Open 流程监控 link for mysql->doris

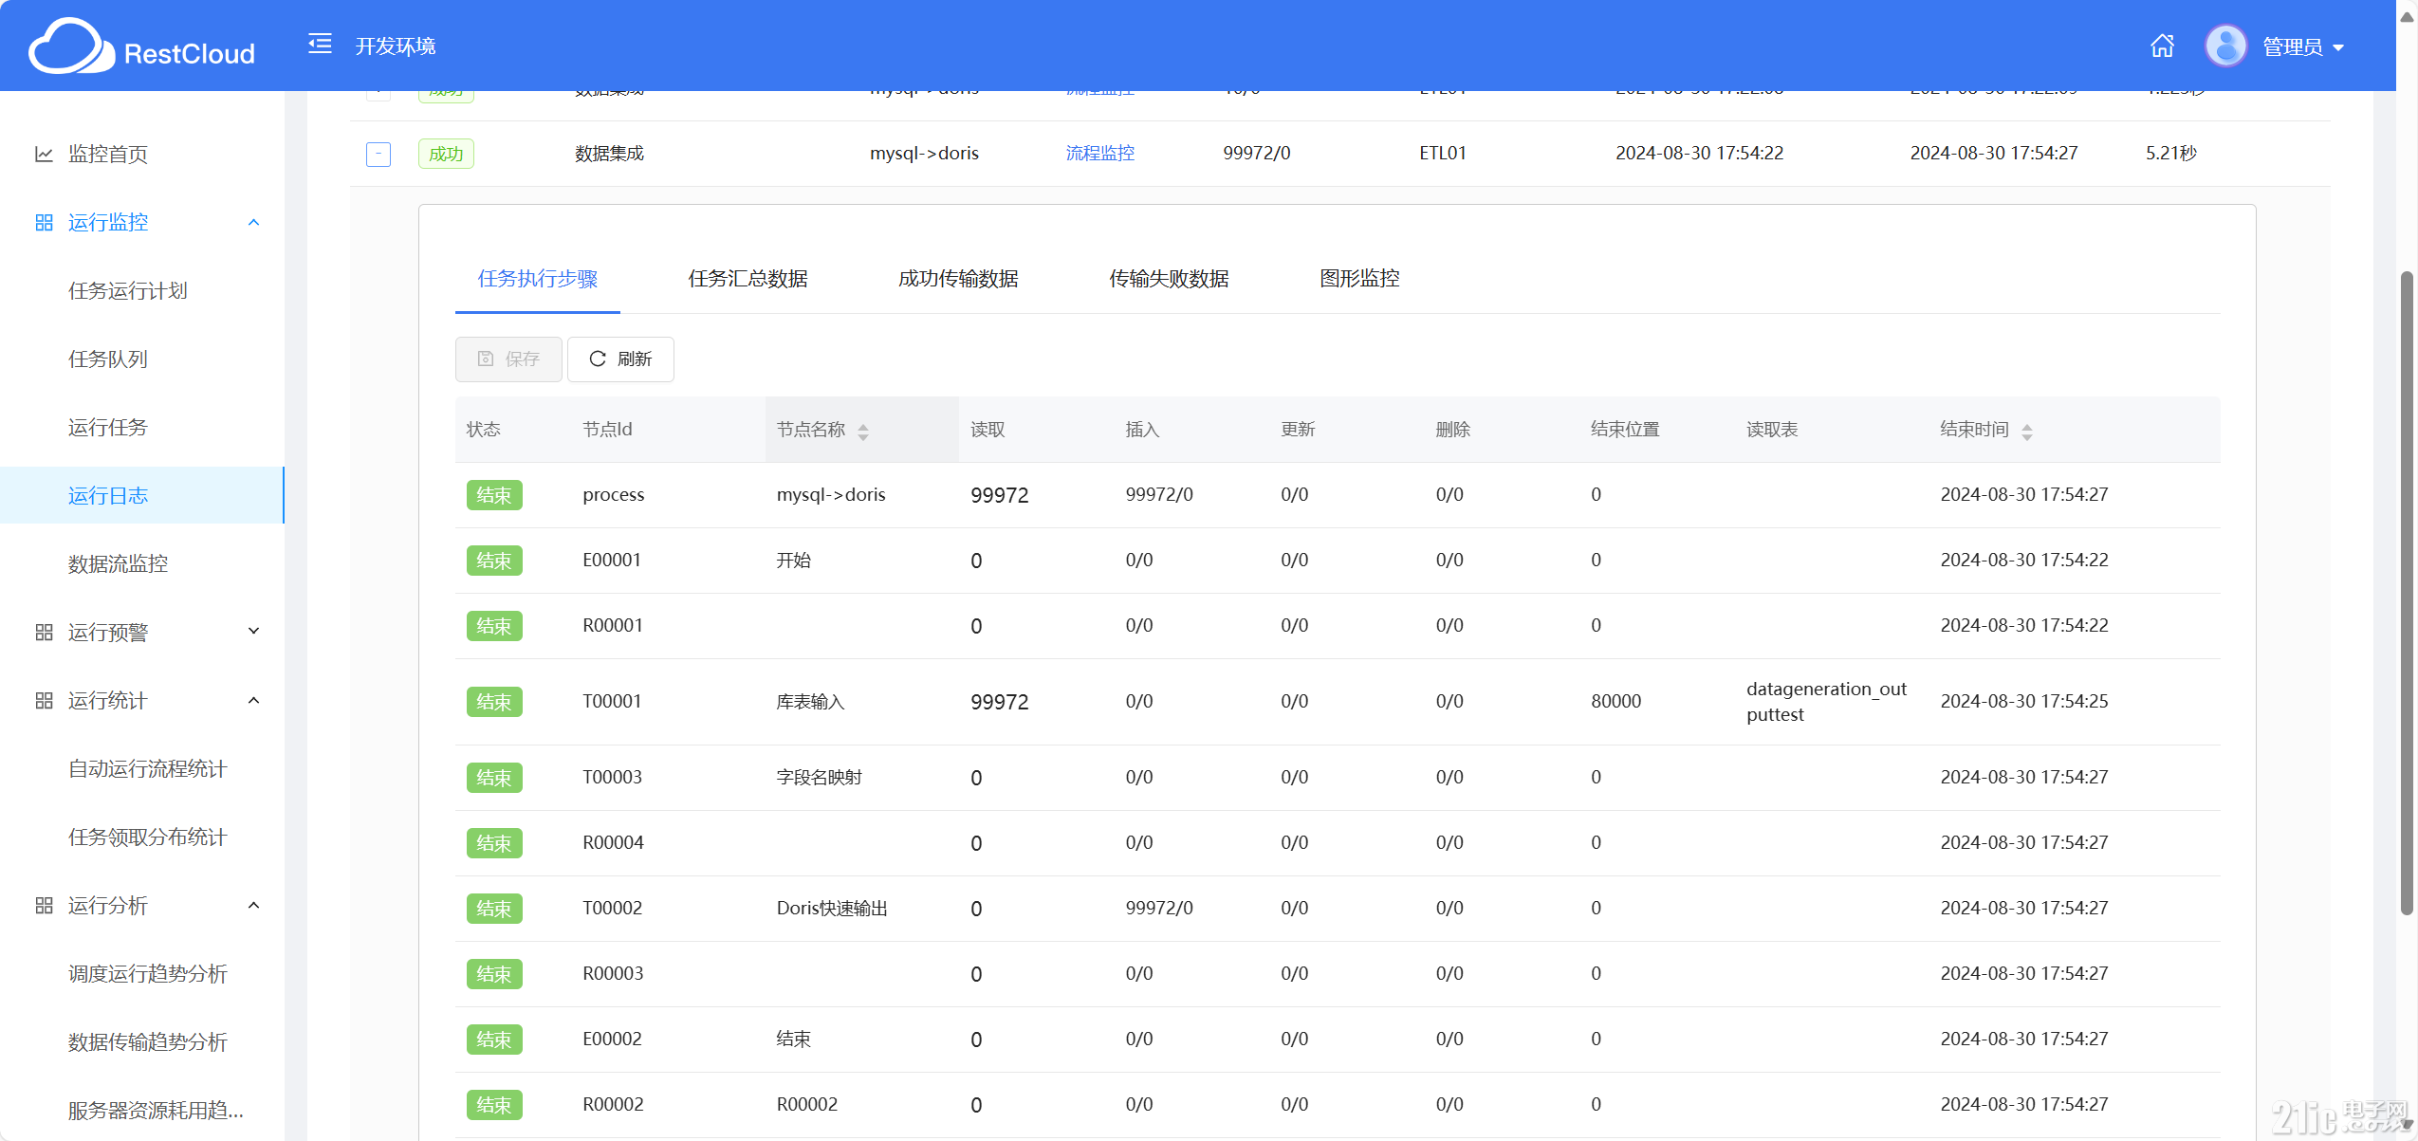pyautogui.click(x=1099, y=153)
